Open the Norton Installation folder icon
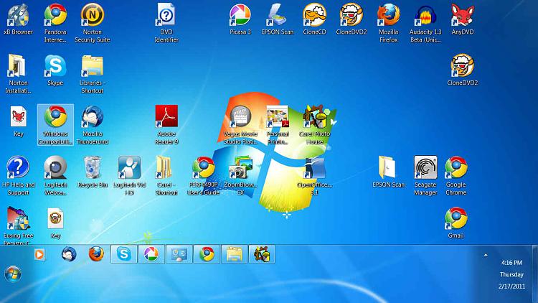 pos(18,66)
